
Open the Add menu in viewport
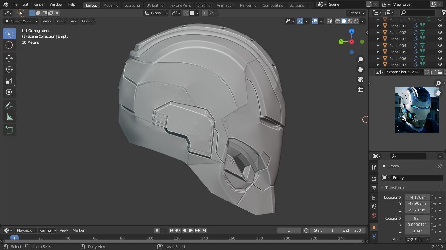point(74,21)
